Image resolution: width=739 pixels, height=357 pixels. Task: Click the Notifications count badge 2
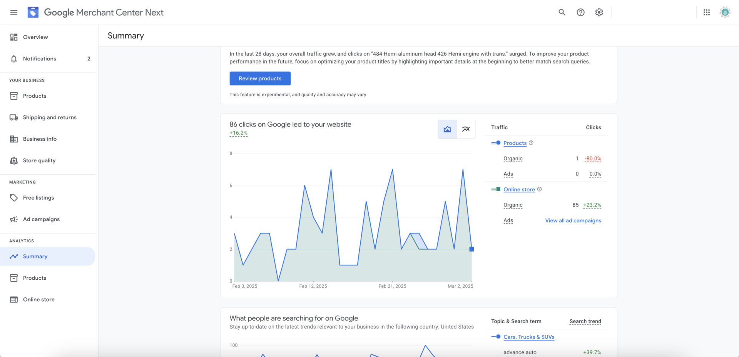click(89, 58)
